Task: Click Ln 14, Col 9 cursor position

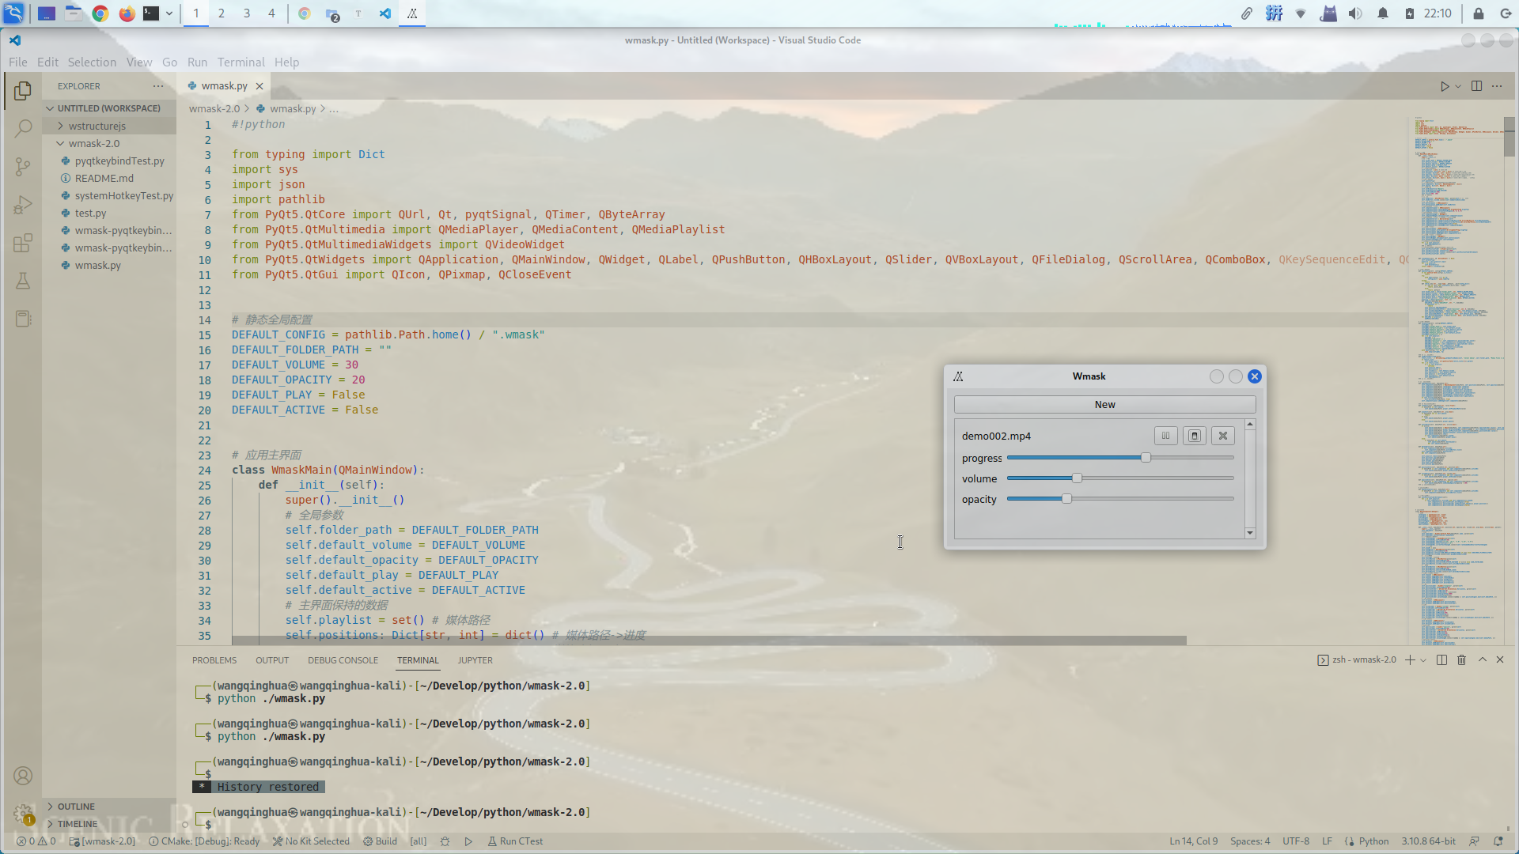Action: [x=1193, y=841]
